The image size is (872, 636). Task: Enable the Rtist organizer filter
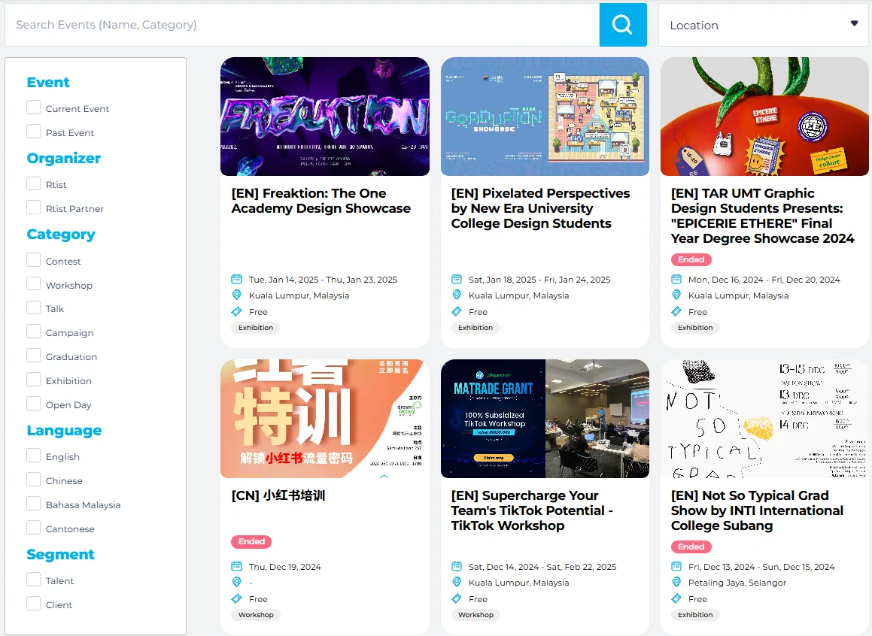tap(33, 183)
